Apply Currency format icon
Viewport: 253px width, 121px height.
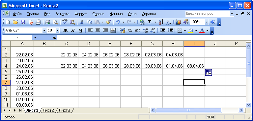tap(123, 30)
